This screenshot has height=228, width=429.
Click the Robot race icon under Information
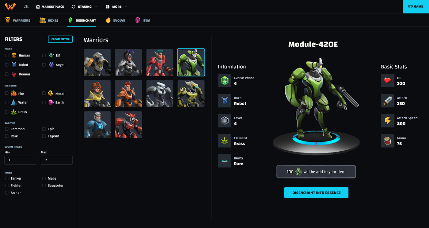pyautogui.click(x=225, y=101)
